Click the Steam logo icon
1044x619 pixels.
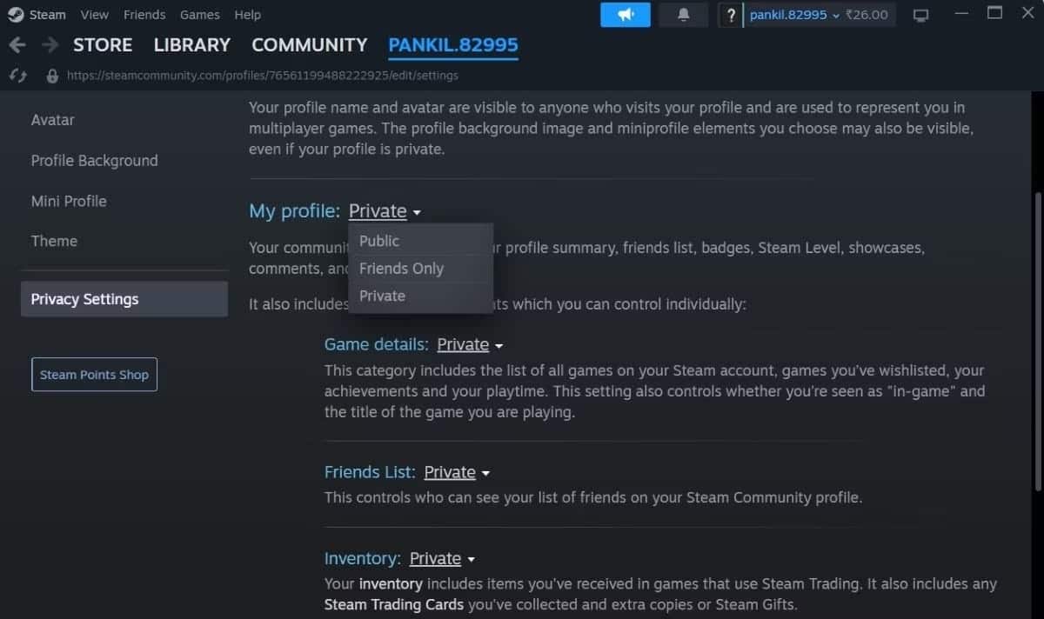coord(16,15)
